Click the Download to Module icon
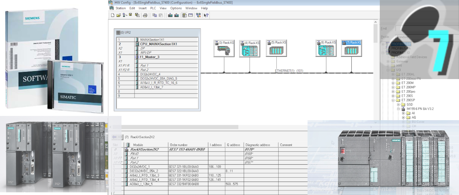 170,15
